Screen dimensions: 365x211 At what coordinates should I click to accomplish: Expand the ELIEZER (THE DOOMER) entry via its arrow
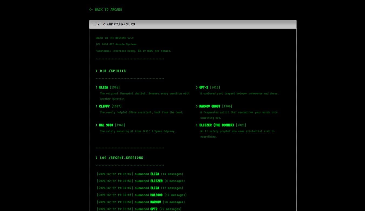(197, 125)
